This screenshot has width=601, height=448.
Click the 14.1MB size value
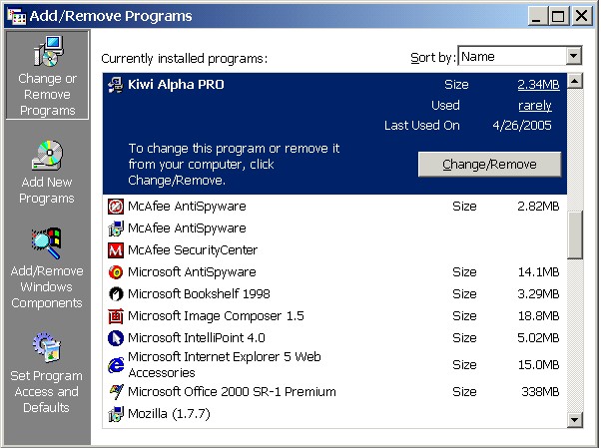click(x=538, y=272)
